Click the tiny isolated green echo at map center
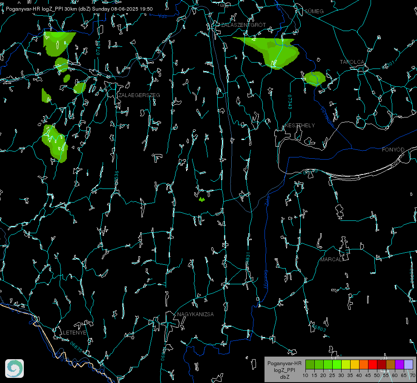 tap(202, 199)
